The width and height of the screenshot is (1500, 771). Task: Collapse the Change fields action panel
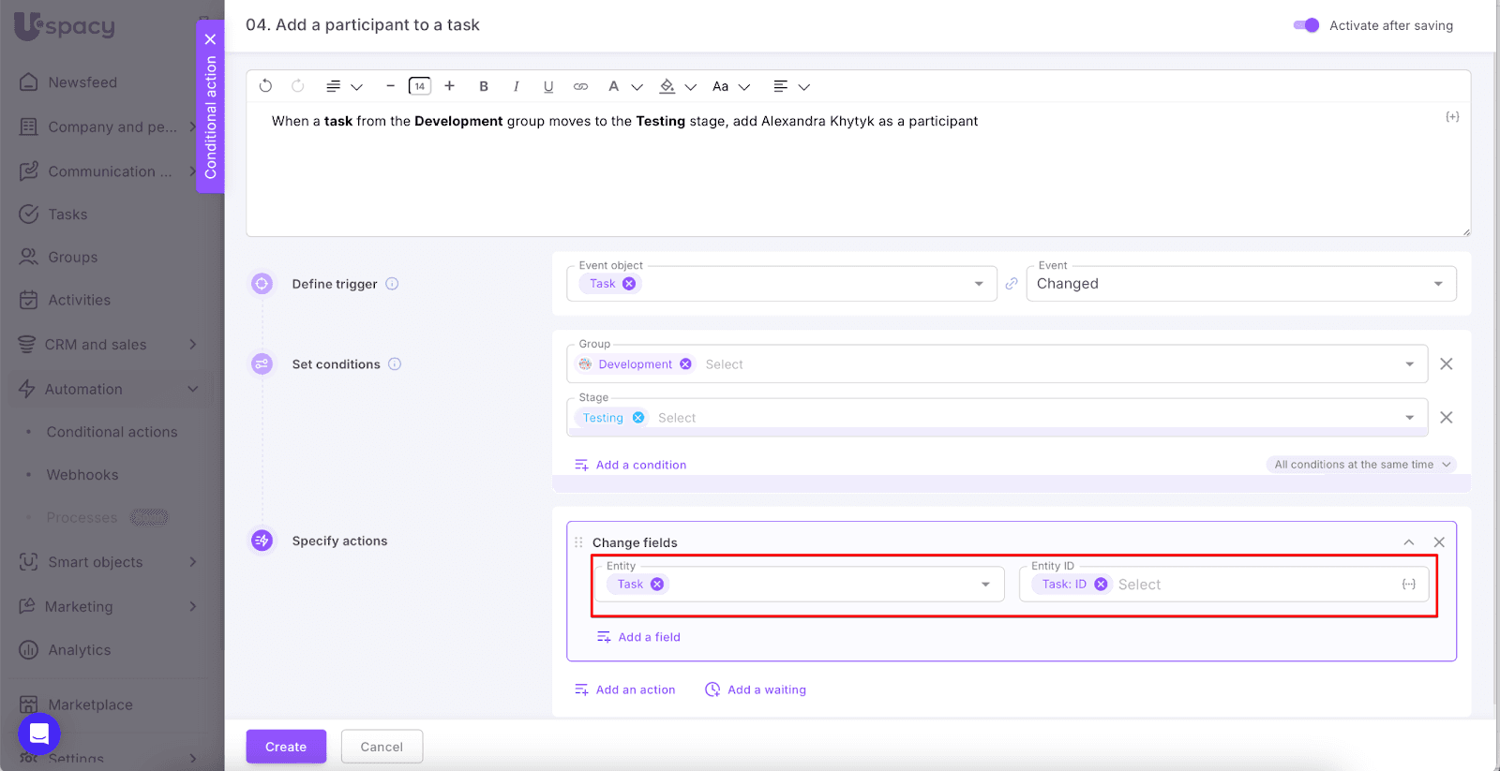click(1408, 542)
